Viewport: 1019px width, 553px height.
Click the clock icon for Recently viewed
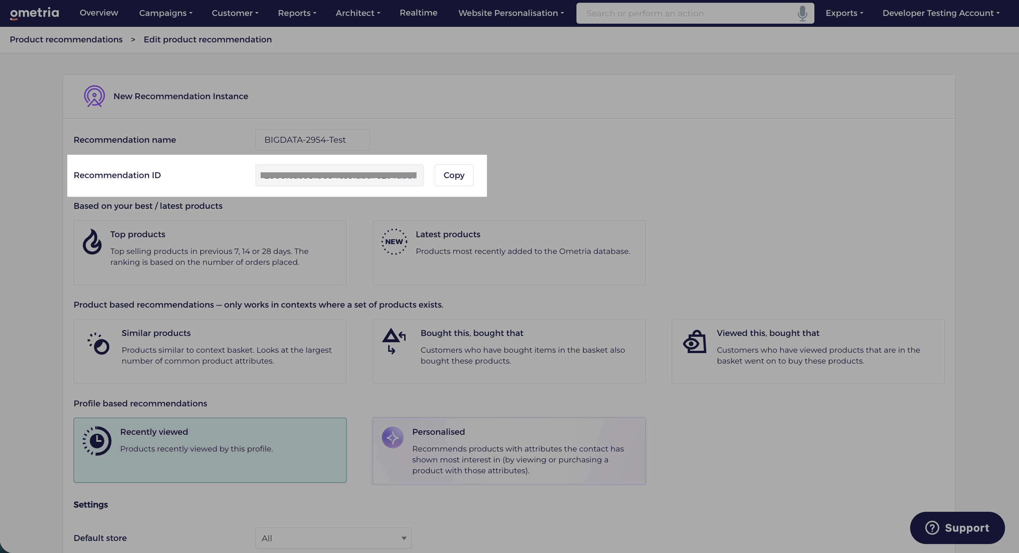[97, 441]
